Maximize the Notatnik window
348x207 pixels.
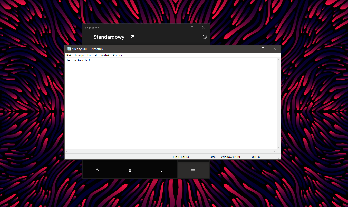[263, 49]
